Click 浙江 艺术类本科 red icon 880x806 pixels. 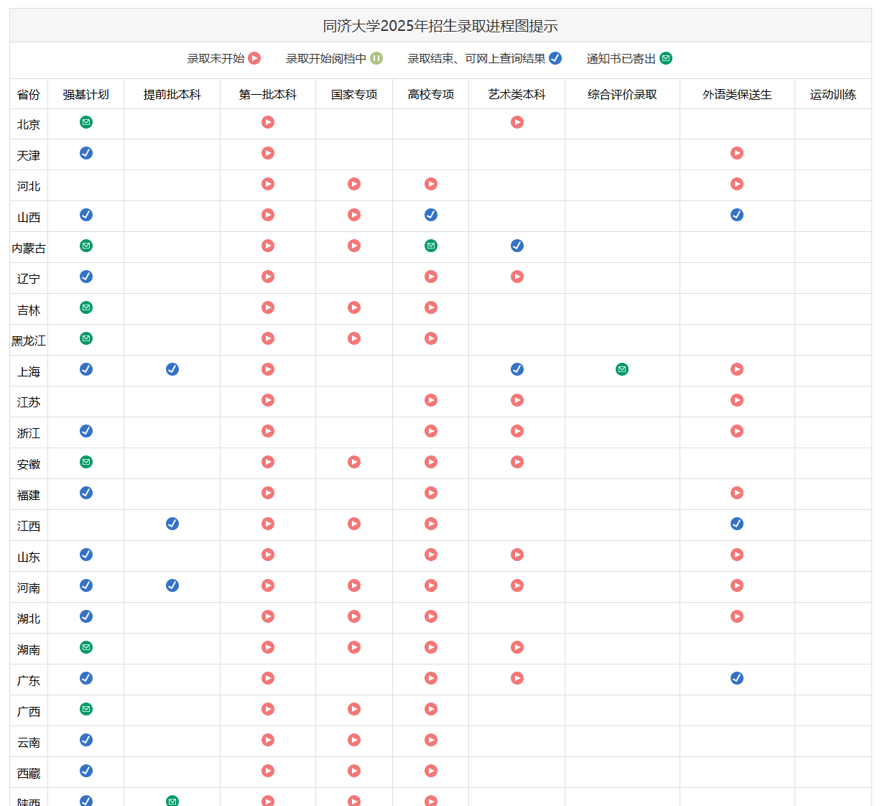[x=517, y=431]
